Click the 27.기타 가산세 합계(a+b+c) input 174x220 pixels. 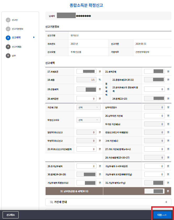pos(154,149)
